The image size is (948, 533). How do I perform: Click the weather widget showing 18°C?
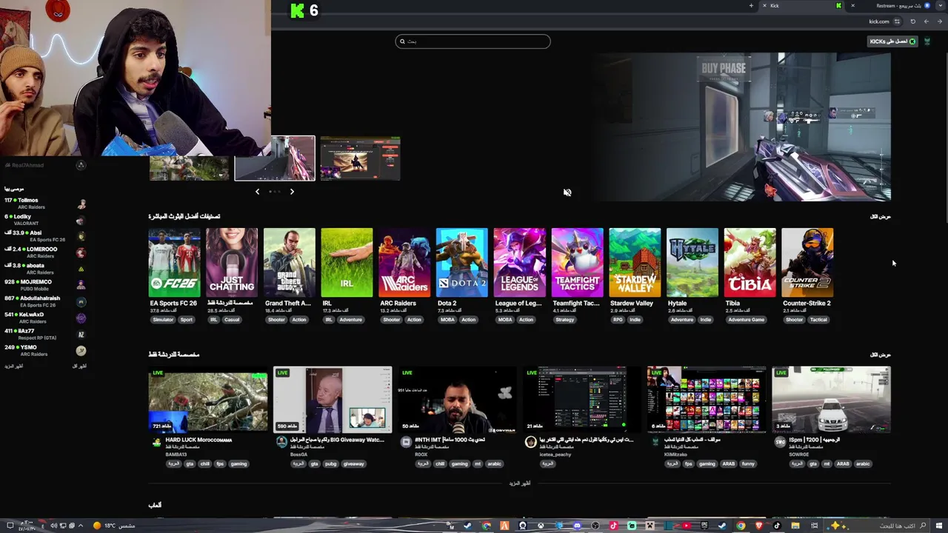pyautogui.click(x=113, y=526)
